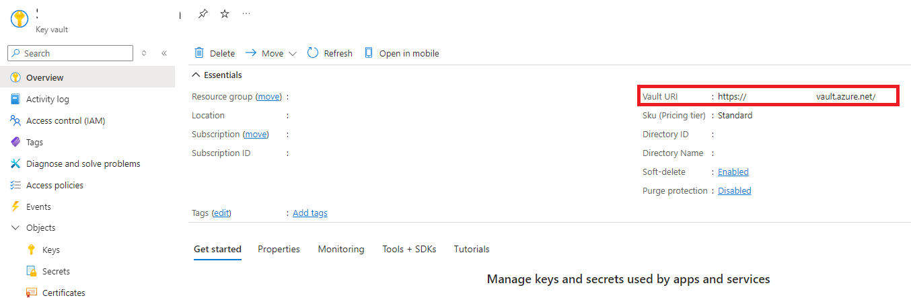Click the Delete trash icon
911x298 pixels.
coord(199,53)
